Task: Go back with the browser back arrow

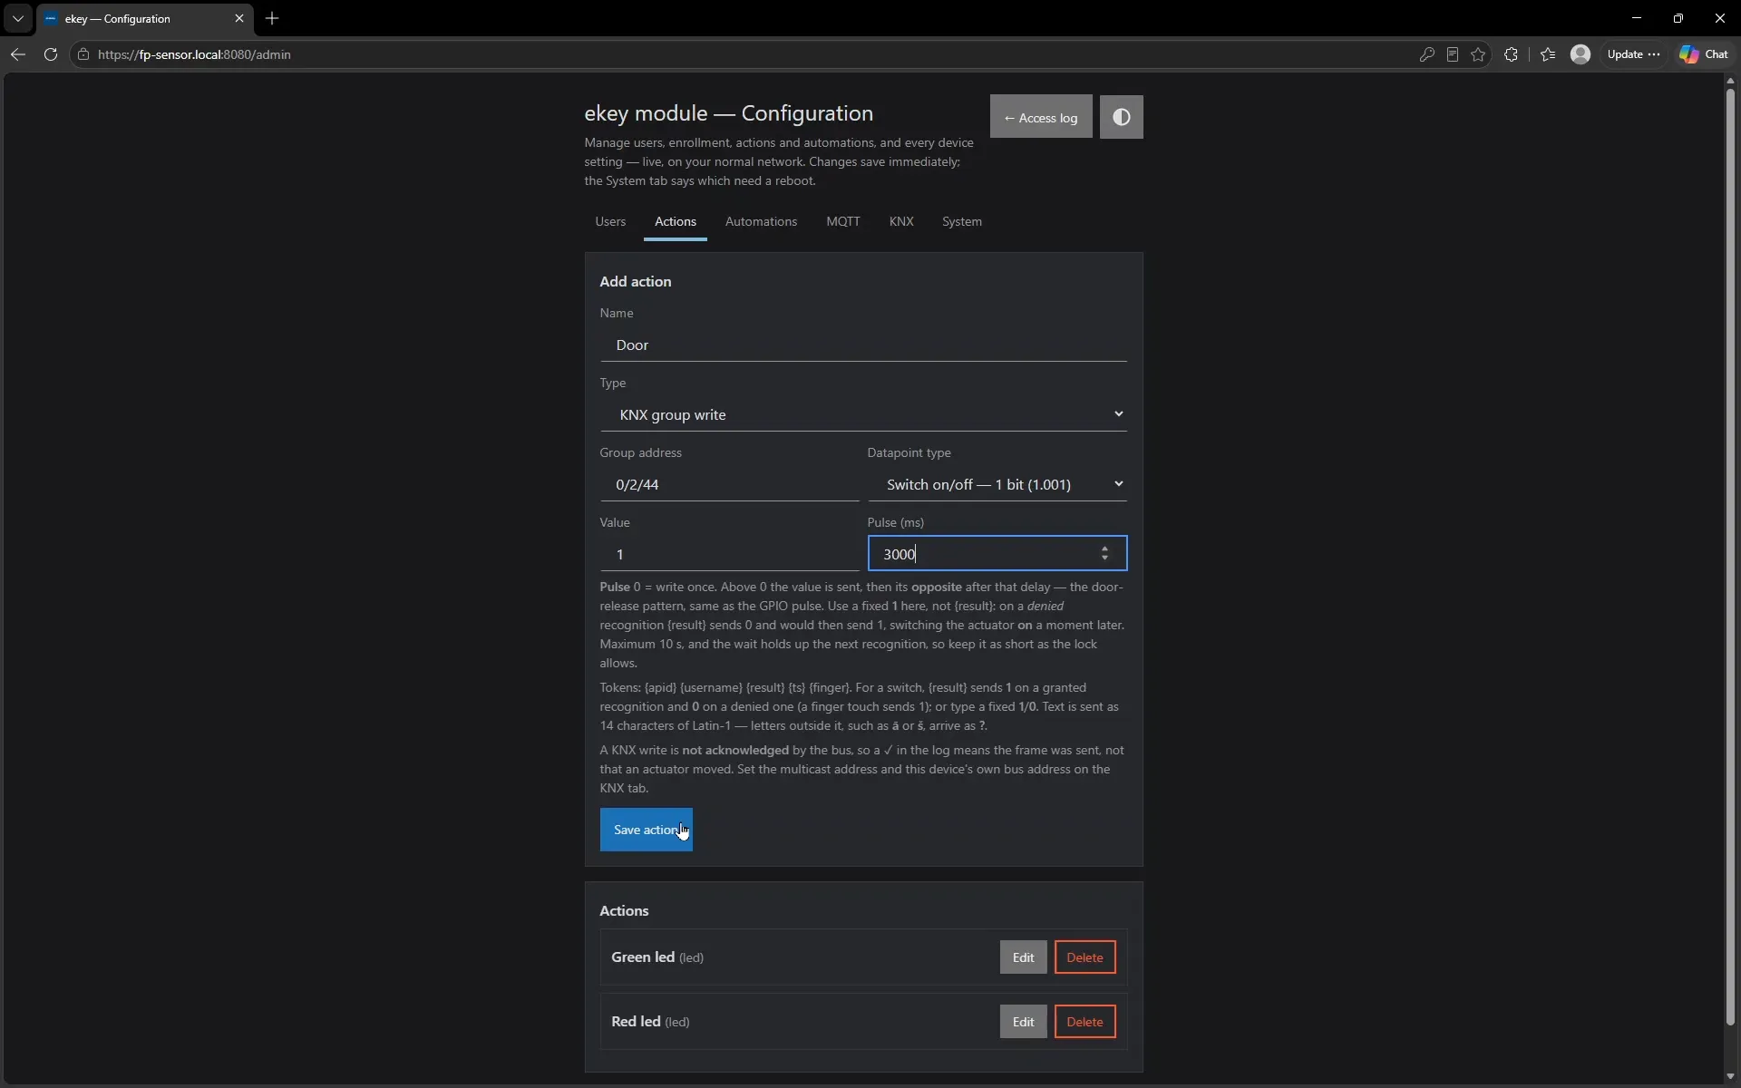Action: point(18,54)
